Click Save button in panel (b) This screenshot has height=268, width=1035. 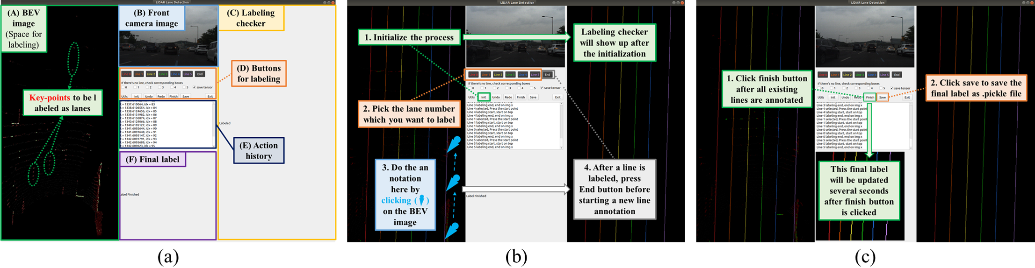533,97
